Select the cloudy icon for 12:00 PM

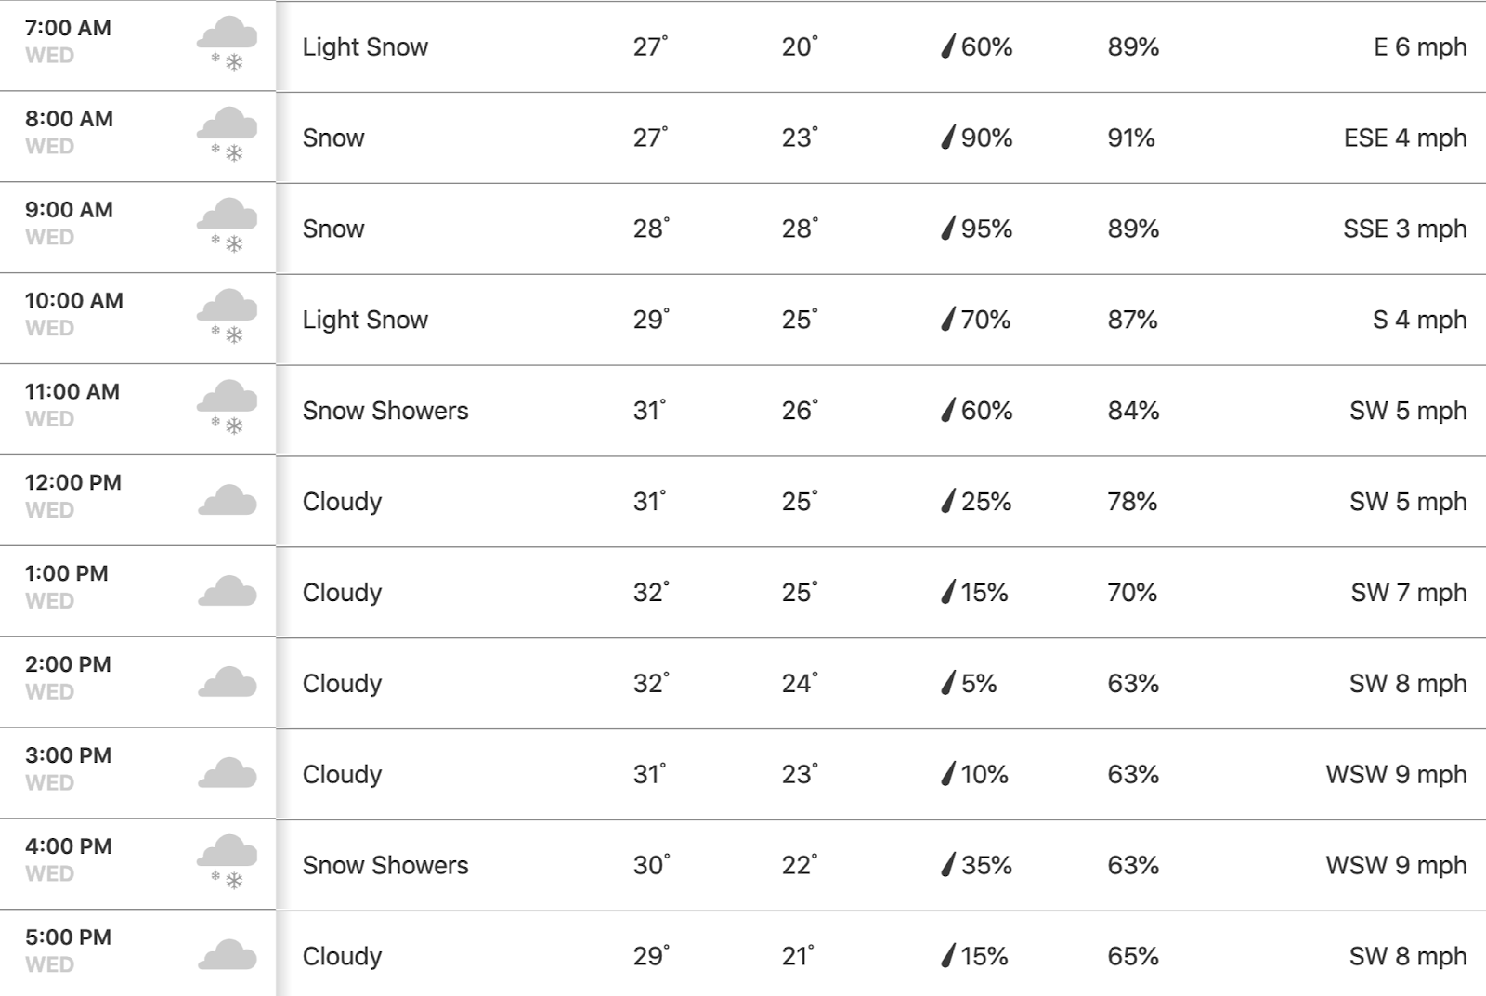click(227, 501)
